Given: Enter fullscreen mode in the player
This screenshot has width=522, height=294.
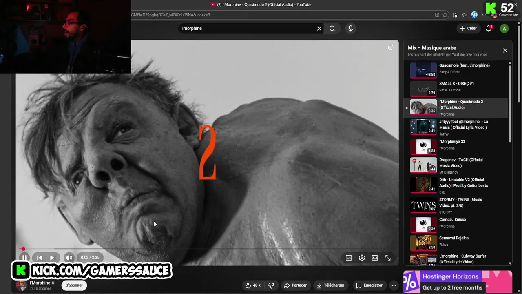Looking at the screenshot, I should (388, 258).
